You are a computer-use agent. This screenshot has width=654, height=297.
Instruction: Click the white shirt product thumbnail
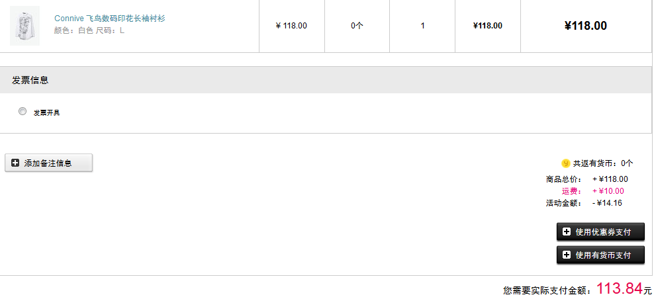point(24,25)
